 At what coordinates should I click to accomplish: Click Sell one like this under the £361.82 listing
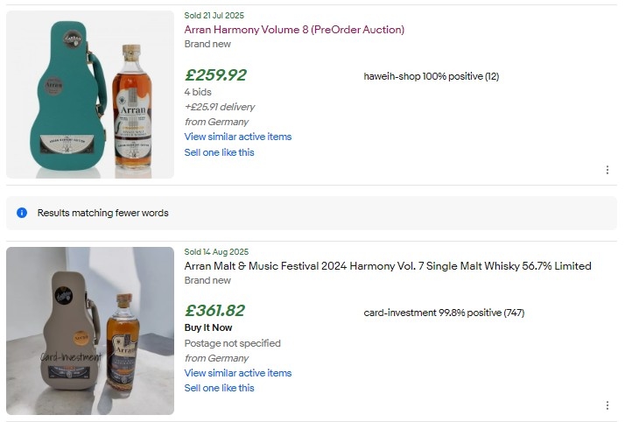[x=219, y=388]
